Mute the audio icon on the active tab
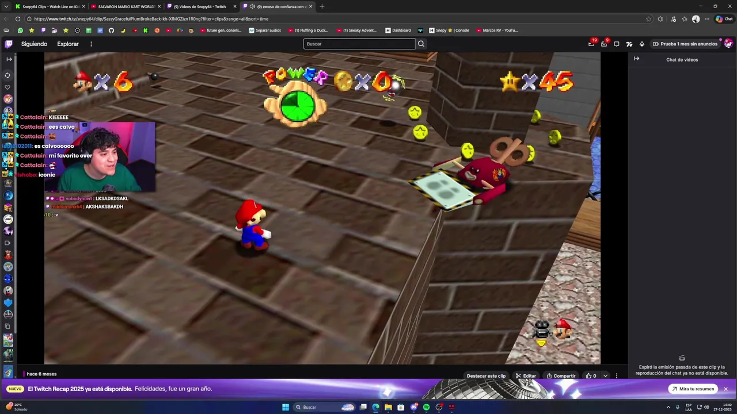This screenshot has width=737, height=414. pos(252,6)
